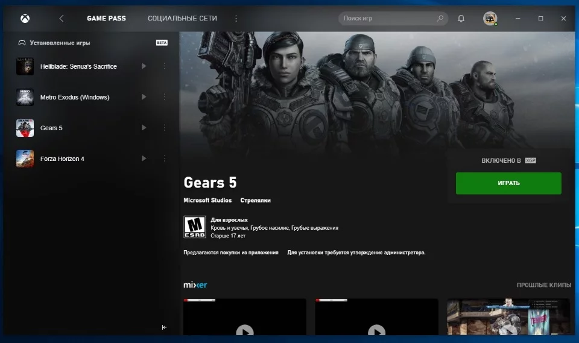Click the Предлагаются покупки из приложения text
Screen dimensions: 579x343
pos(231,253)
